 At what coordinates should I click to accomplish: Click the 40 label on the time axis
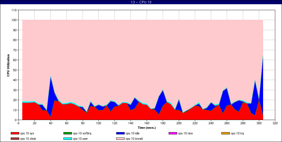click(50, 123)
